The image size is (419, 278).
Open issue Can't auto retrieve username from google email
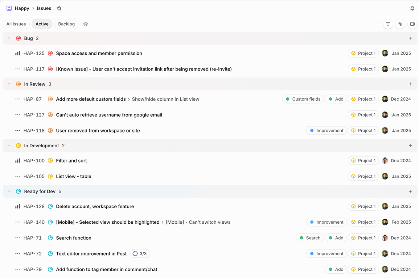point(109,115)
